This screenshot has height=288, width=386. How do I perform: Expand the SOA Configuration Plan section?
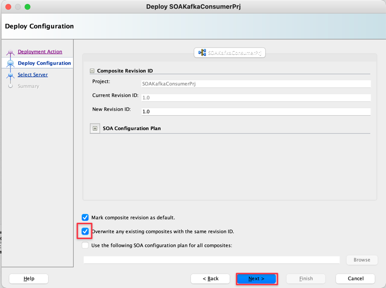[94, 128]
